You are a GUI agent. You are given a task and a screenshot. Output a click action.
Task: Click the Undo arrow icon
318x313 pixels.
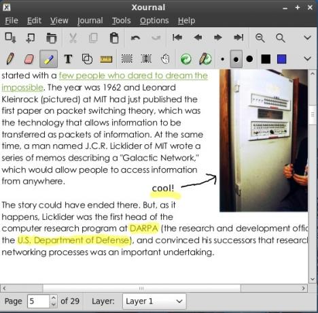click(135, 37)
